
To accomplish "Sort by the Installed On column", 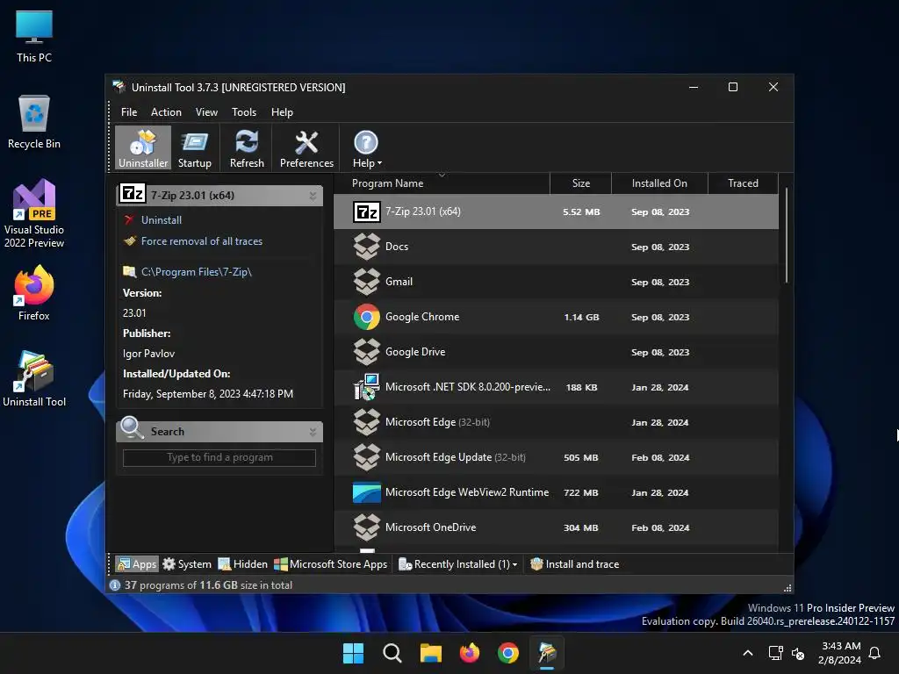I will tap(659, 183).
